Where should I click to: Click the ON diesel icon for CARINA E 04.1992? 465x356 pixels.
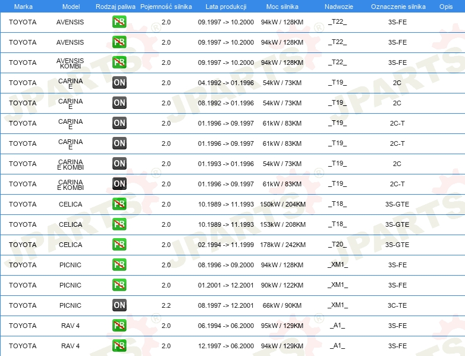[x=119, y=83]
